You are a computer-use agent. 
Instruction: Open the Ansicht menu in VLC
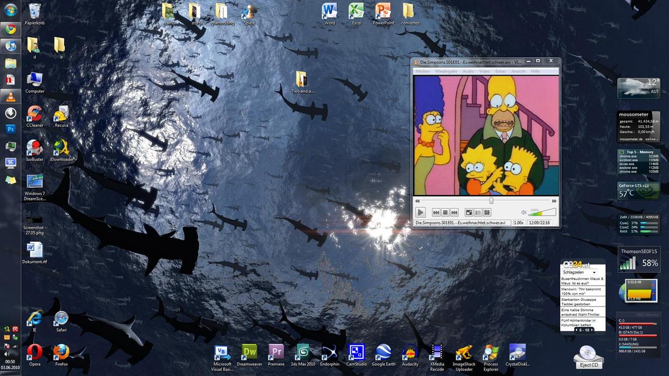518,71
